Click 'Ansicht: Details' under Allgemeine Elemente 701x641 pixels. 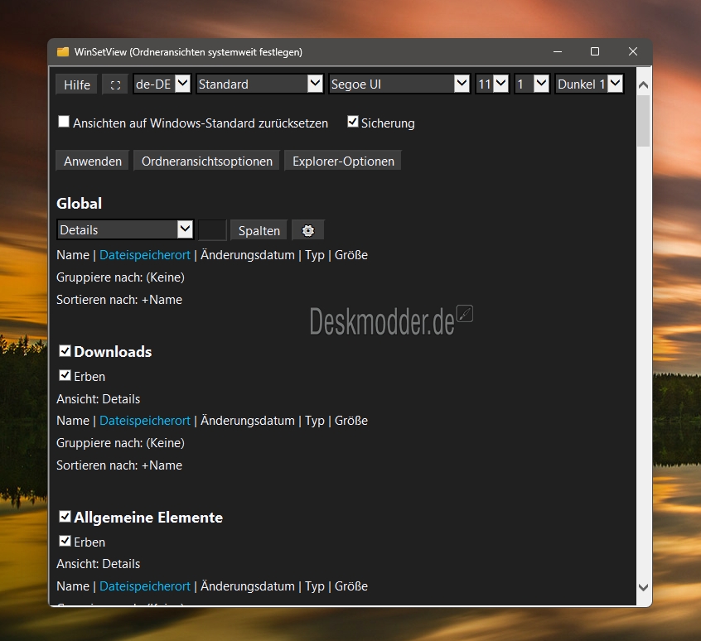[98, 564]
